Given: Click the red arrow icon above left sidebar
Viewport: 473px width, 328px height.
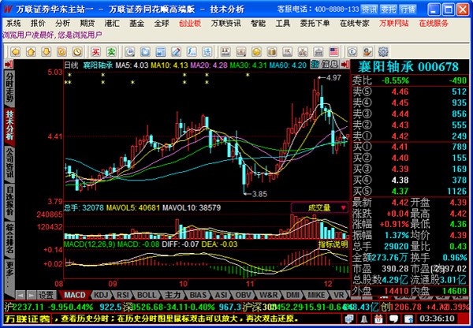Looking at the screenshot, I should click(9, 64).
